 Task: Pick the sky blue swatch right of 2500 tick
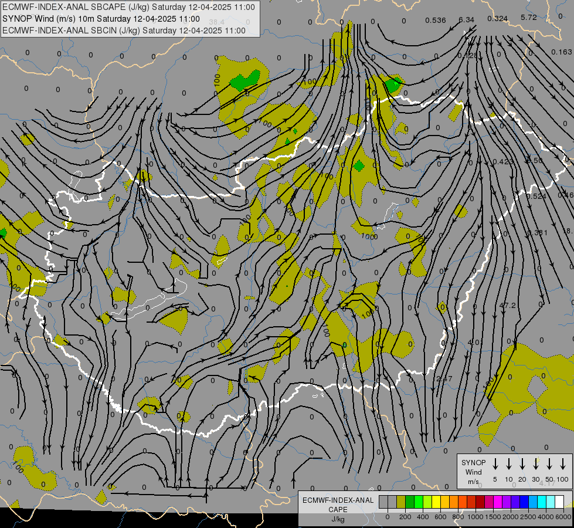click(534, 502)
